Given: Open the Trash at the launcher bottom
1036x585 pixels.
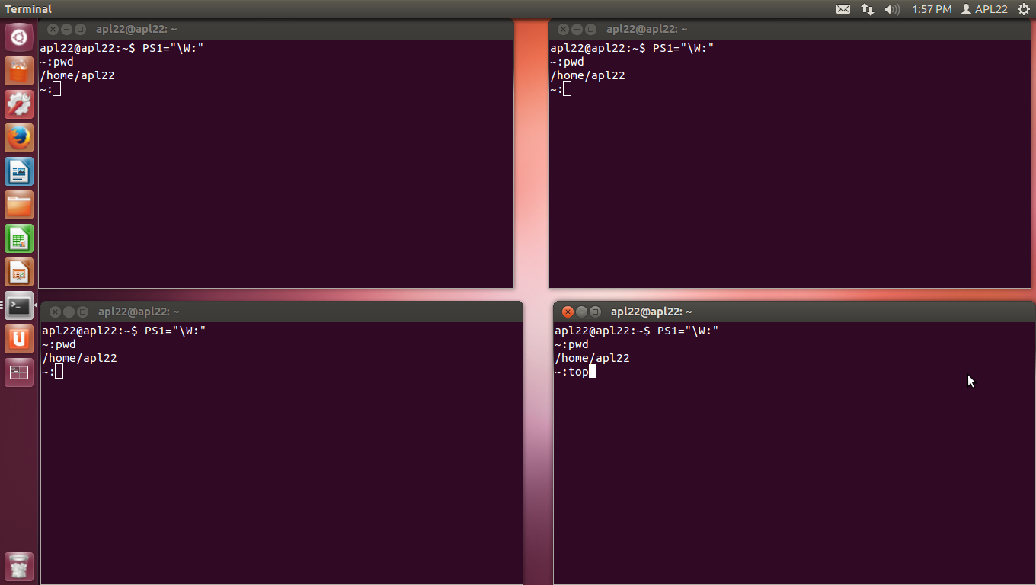Looking at the screenshot, I should click(x=19, y=567).
